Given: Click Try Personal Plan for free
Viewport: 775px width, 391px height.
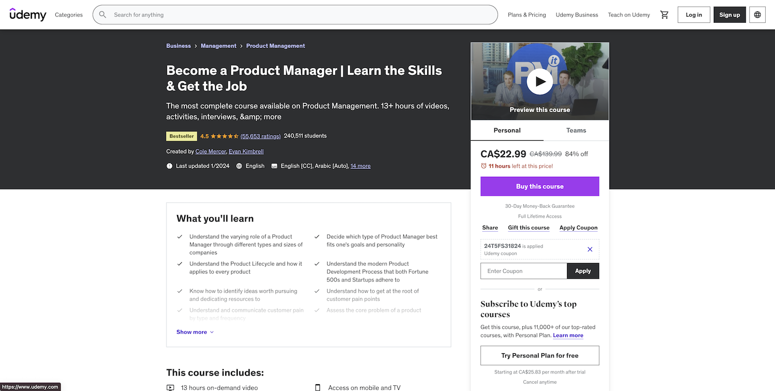Looking at the screenshot, I should (x=540, y=355).
